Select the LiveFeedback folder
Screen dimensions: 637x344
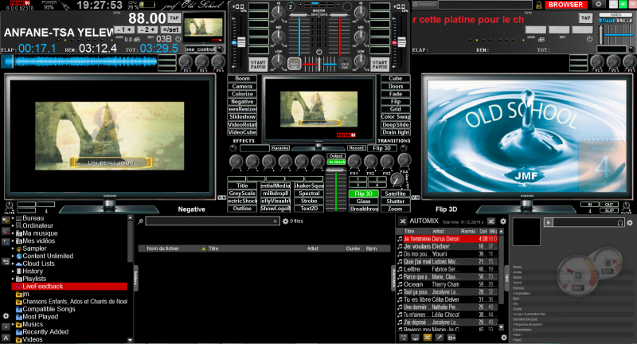coord(69,287)
